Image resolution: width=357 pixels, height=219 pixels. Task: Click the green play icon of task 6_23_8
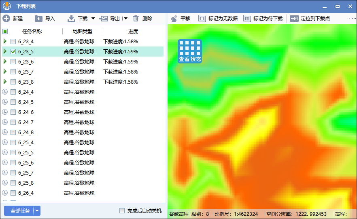pos(5,82)
